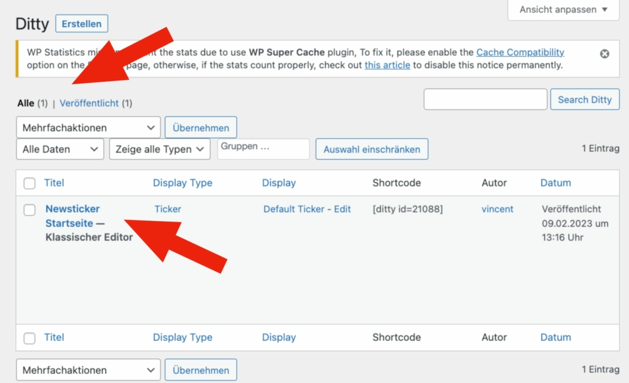This screenshot has height=383, width=629.
Task: Switch to the Veröffentlicht filter
Action: pyautogui.click(x=89, y=103)
